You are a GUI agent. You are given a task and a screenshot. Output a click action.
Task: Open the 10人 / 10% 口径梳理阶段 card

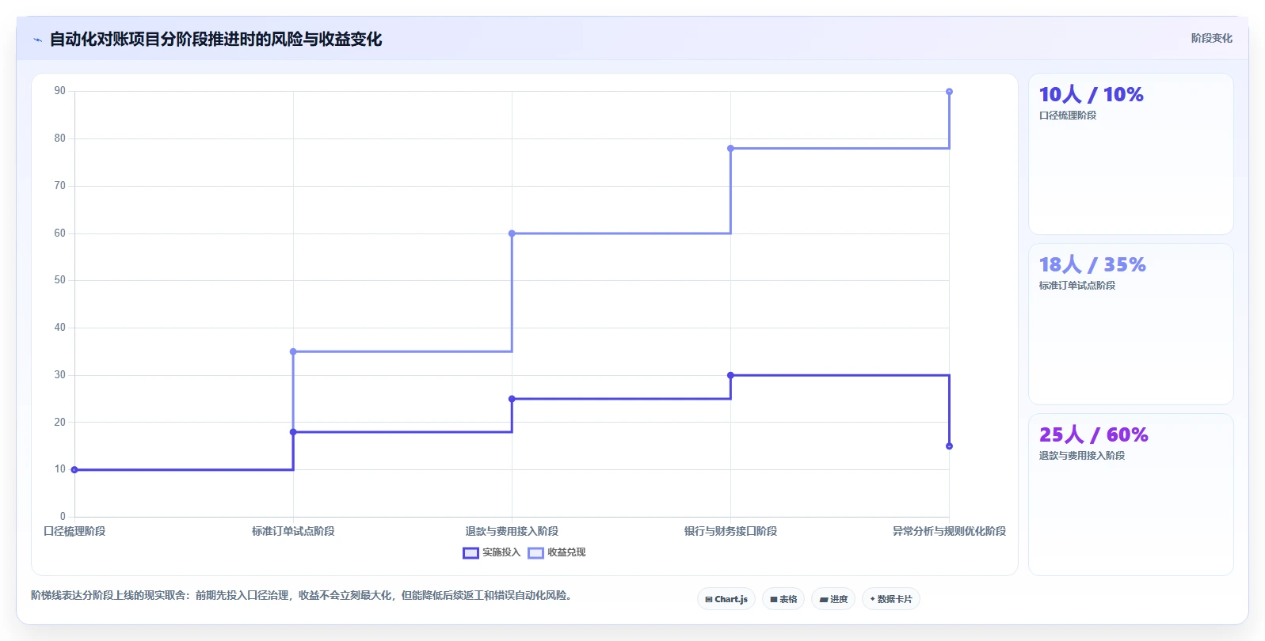pos(1130,154)
